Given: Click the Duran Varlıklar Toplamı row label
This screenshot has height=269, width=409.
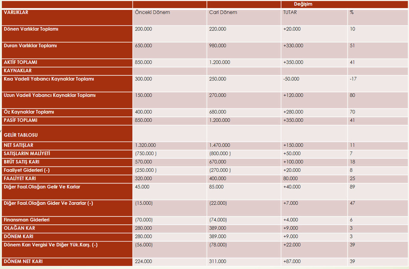Looking at the screenshot, I should pyautogui.click(x=30, y=46).
